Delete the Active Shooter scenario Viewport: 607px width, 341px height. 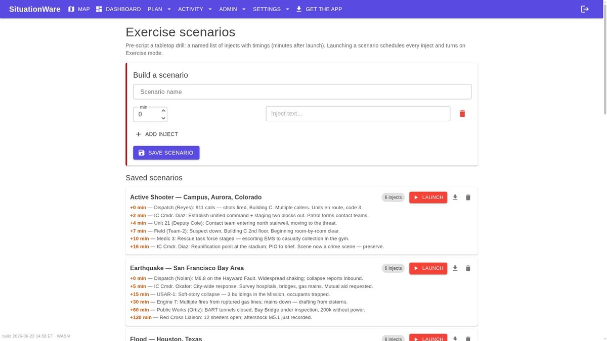[468, 198]
